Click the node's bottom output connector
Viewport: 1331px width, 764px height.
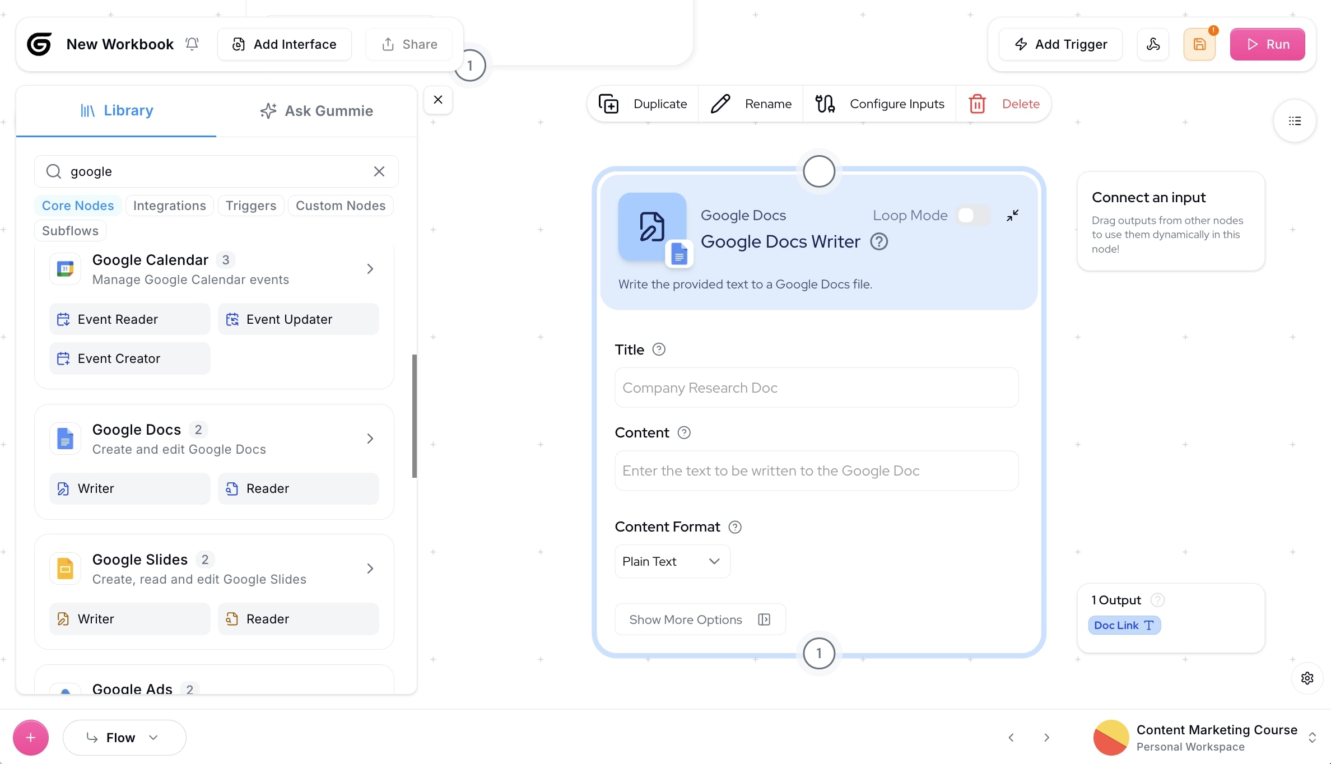(819, 654)
